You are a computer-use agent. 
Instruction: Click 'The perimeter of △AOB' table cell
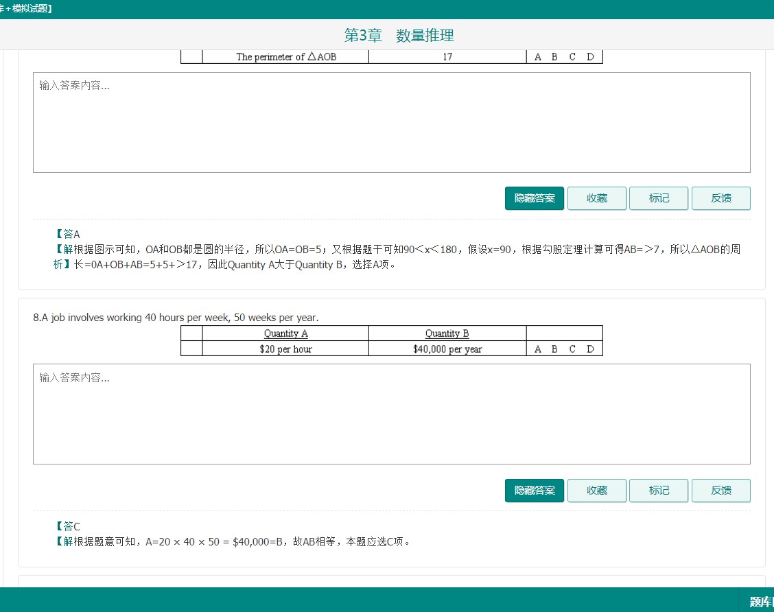[x=286, y=57]
